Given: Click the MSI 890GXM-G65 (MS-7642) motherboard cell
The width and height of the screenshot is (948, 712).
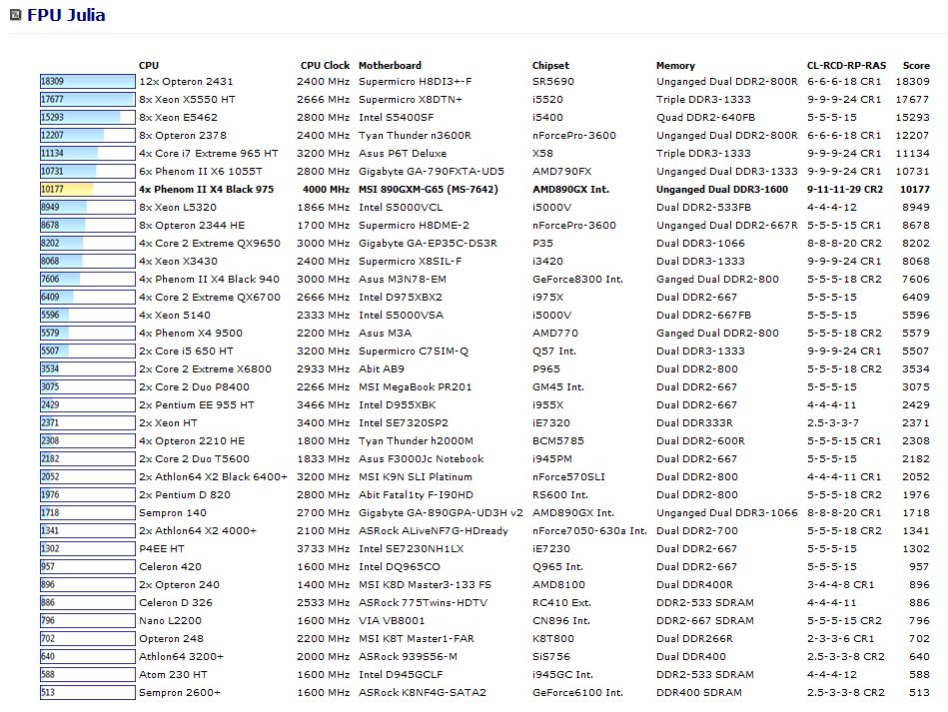Looking at the screenshot, I should [x=434, y=190].
